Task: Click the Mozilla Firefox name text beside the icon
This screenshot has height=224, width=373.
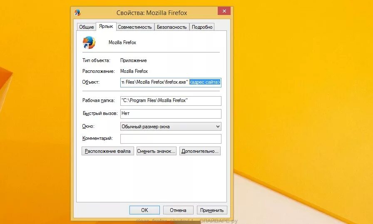Action: (122, 42)
